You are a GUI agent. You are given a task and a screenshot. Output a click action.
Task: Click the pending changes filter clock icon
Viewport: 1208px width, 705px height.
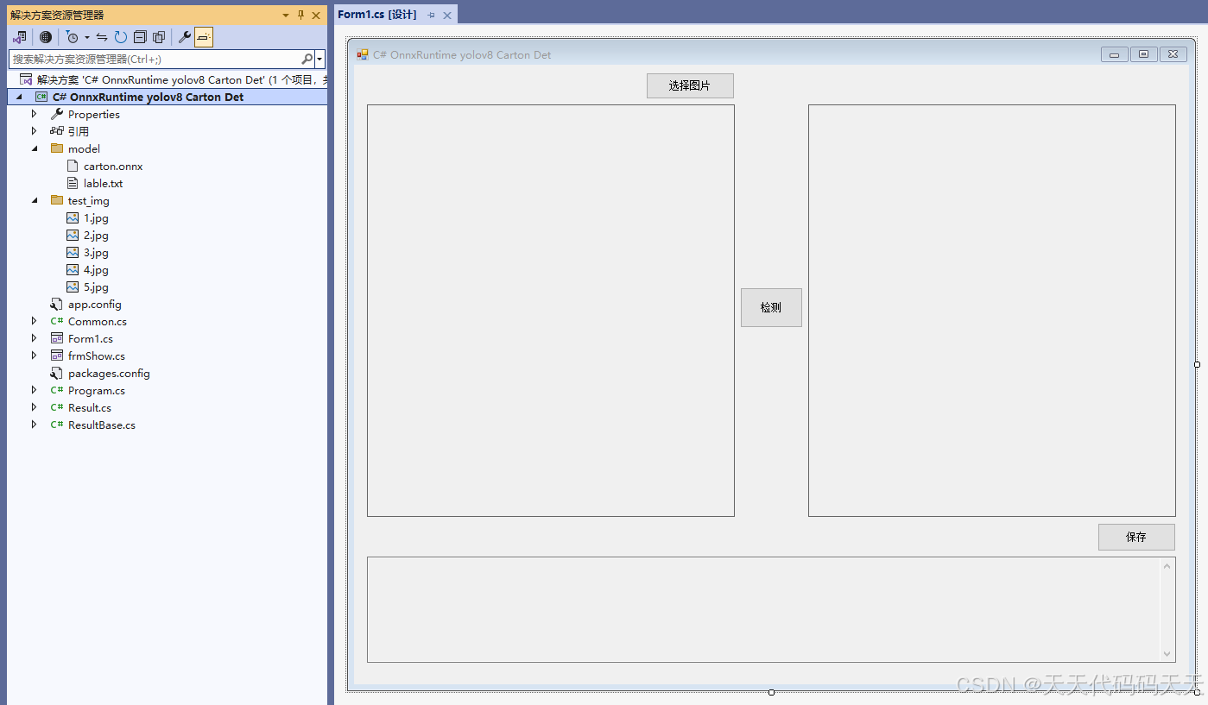point(73,37)
